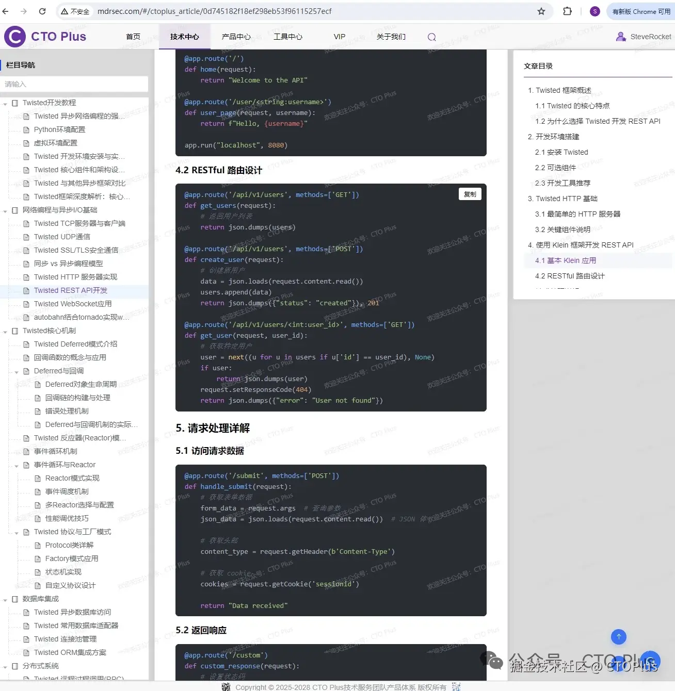Click the document icon beside Twisted REST API开发
675x691 pixels.
tap(27, 290)
